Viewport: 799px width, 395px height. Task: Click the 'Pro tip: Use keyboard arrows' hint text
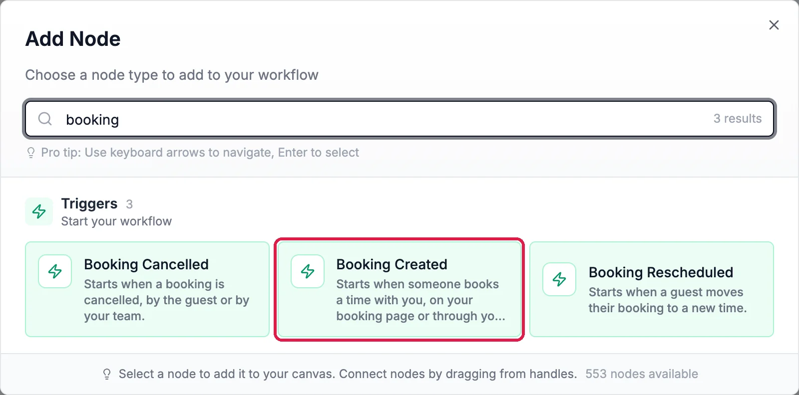coord(200,153)
